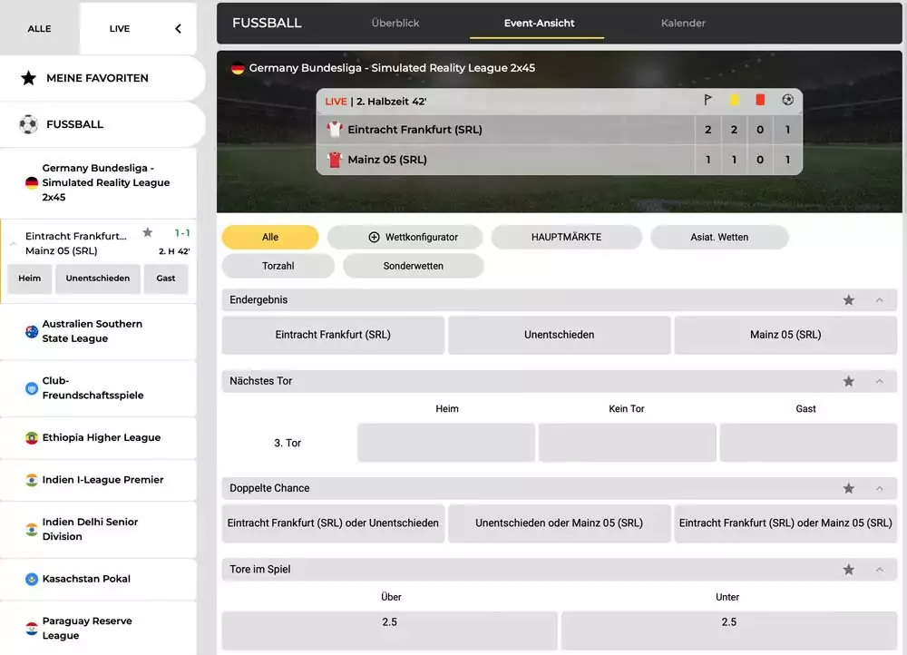Viewport: 907px width, 655px height.
Task: Collapse the sidebar with the left chevron
Action: click(178, 28)
